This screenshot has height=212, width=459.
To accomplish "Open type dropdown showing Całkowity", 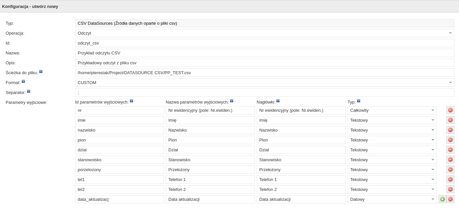I will [392, 110].
